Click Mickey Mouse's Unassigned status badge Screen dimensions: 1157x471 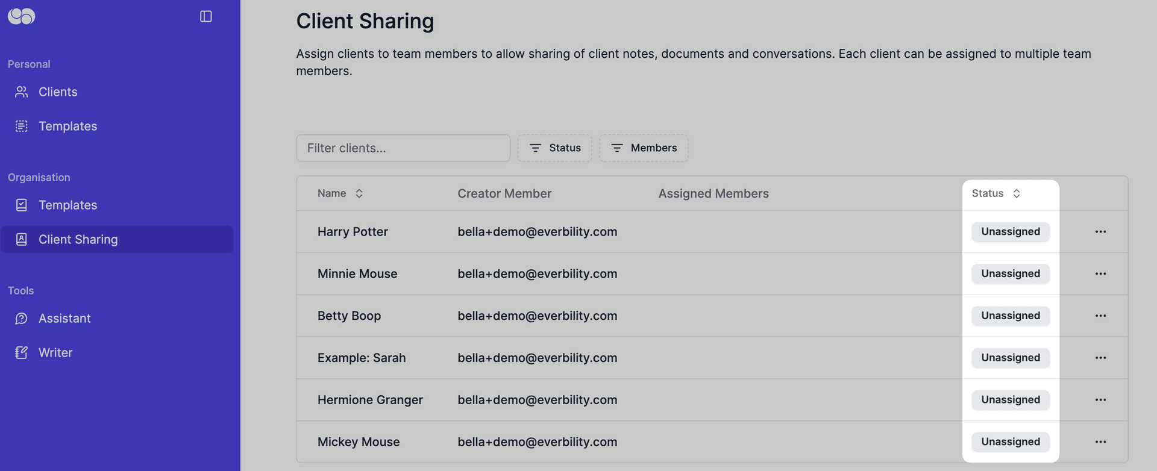(x=1010, y=441)
